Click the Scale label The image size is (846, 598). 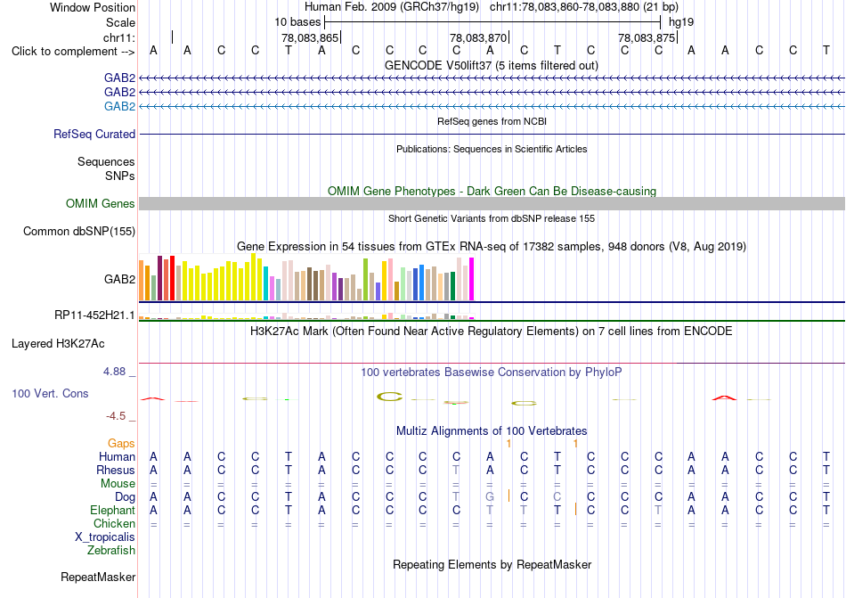(x=120, y=22)
